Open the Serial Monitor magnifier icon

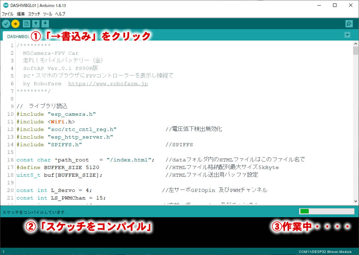click(x=349, y=24)
